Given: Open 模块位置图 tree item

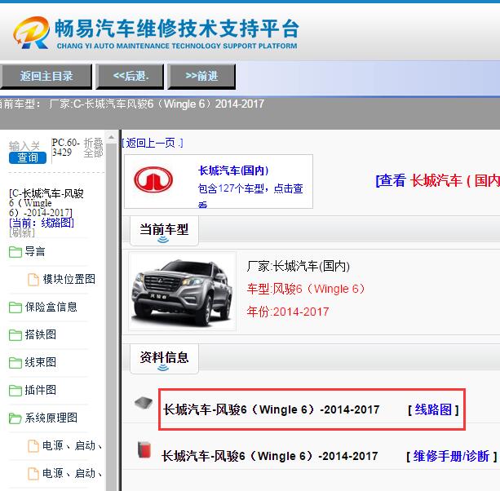Looking at the screenshot, I should (x=69, y=279).
